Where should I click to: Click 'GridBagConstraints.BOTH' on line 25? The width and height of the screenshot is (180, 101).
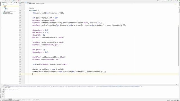53,37
